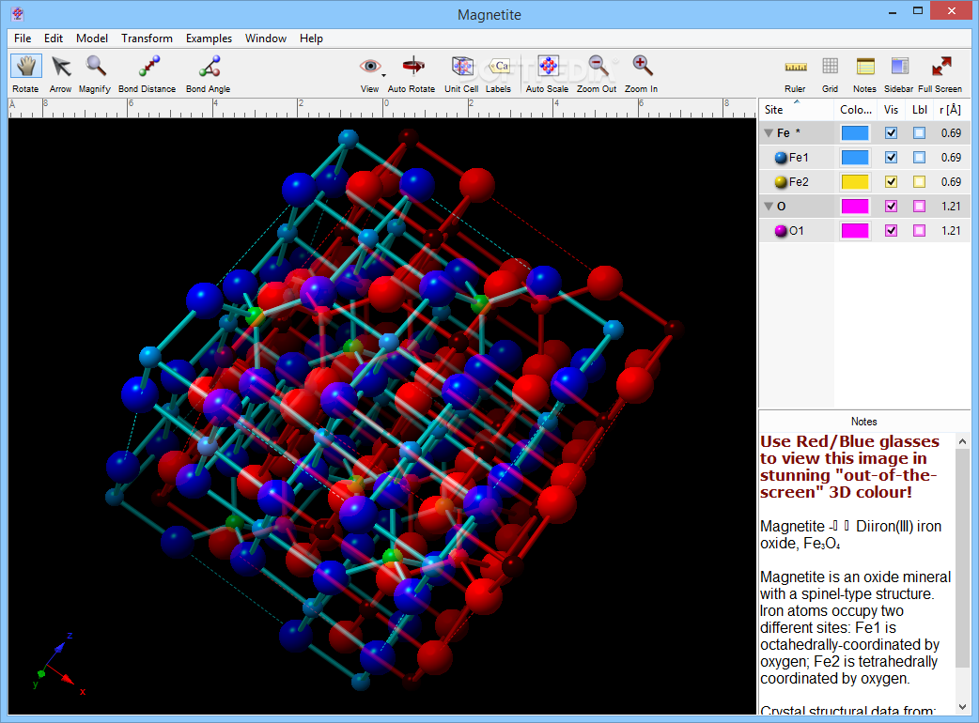Open the Help menu
This screenshot has width=979, height=723.
[x=311, y=38]
